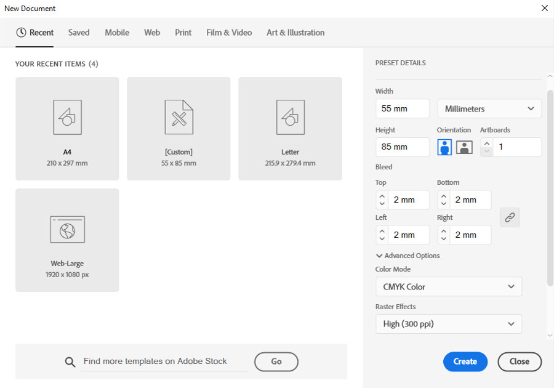Set landscape orientation
This screenshot has width=554, height=388.
pyautogui.click(x=464, y=147)
